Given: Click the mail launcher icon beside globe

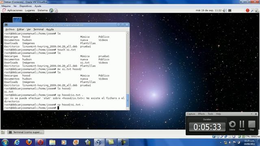Looking at the screenshot, I should [56, 11].
